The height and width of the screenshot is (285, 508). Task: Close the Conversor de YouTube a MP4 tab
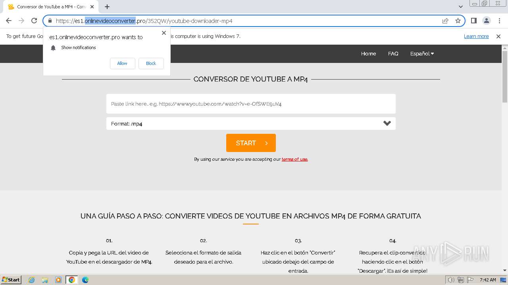click(92, 7)
